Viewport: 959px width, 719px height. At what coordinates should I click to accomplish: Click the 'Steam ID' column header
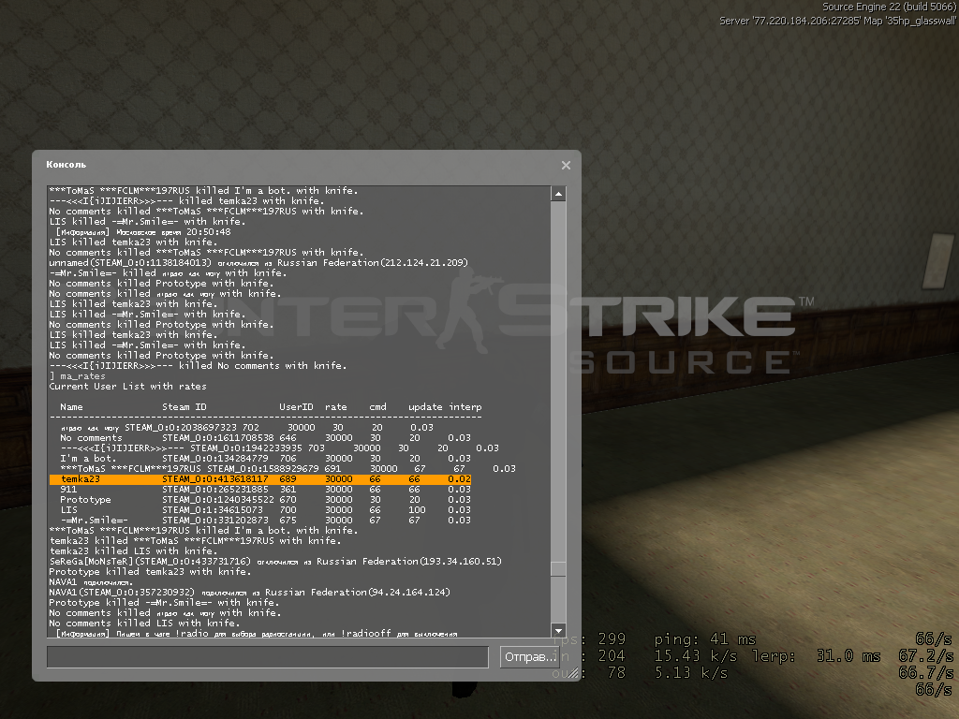pyautogui.click(x=184, y=407)
